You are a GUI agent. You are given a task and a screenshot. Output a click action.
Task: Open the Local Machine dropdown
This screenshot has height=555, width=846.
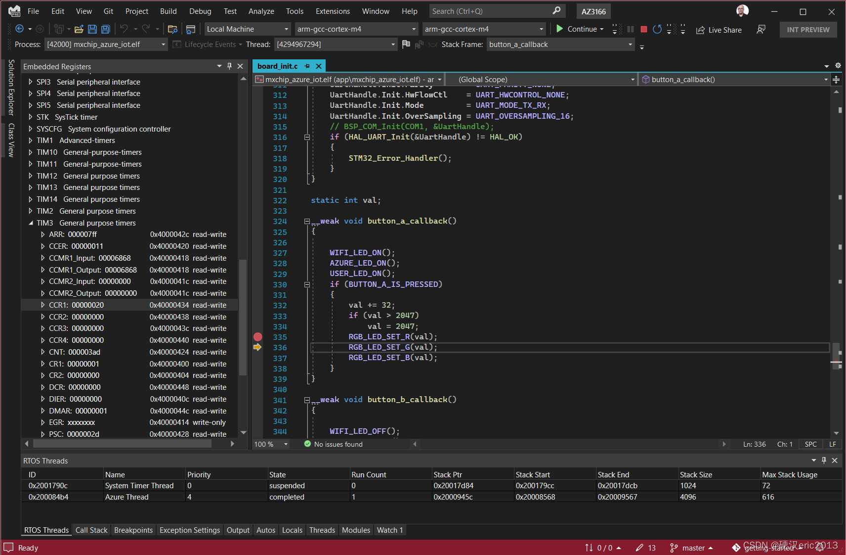coord(248,29)
